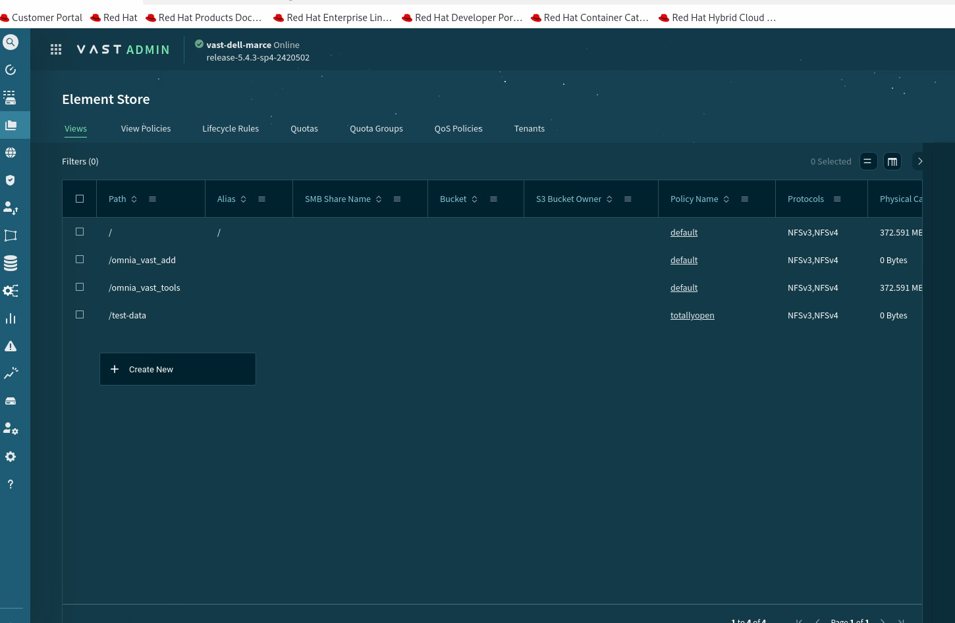Open Customer Portal bookmark

pyautogui.click(x=41, y=18)
